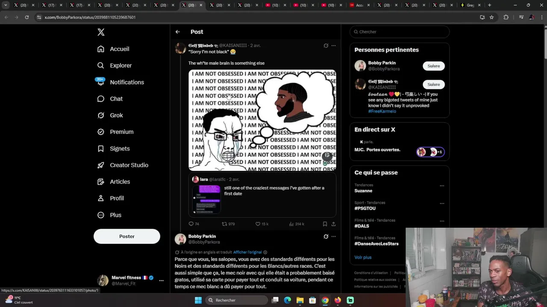Open the Premium page
Image resolution: width=547 pixels, height=307 pixels.
pos(115,132)
